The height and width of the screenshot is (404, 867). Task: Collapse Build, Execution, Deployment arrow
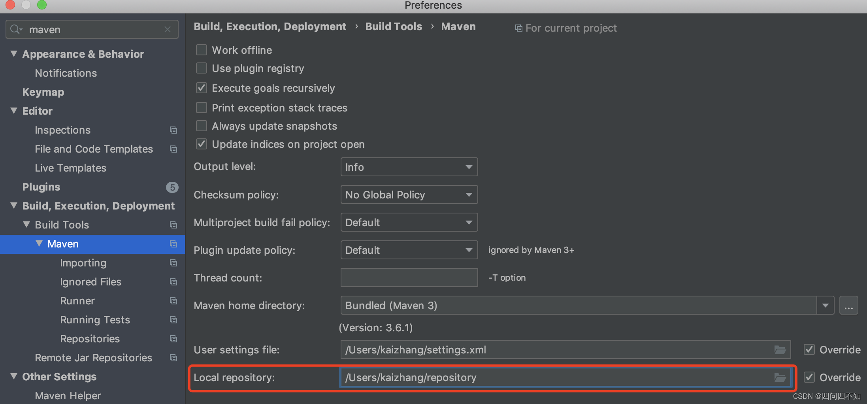(x=14, y=206)
